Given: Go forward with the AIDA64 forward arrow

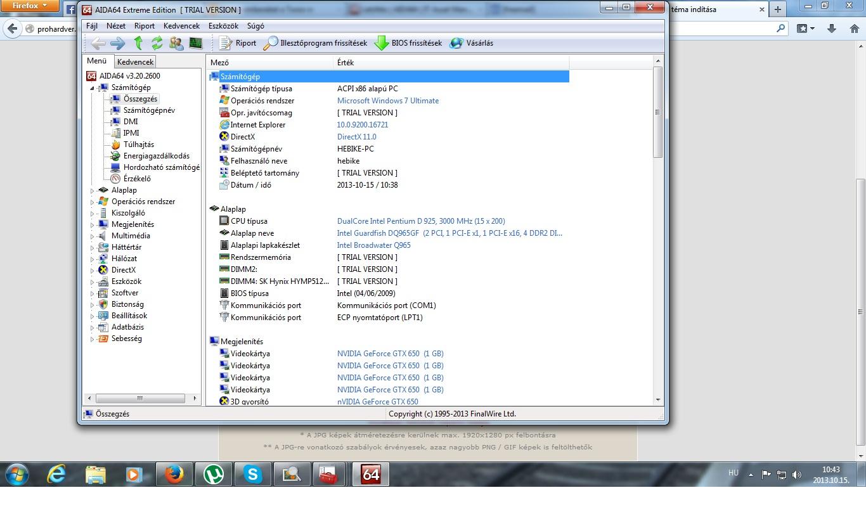Looking at the screenshot, I should pos(118,43).
